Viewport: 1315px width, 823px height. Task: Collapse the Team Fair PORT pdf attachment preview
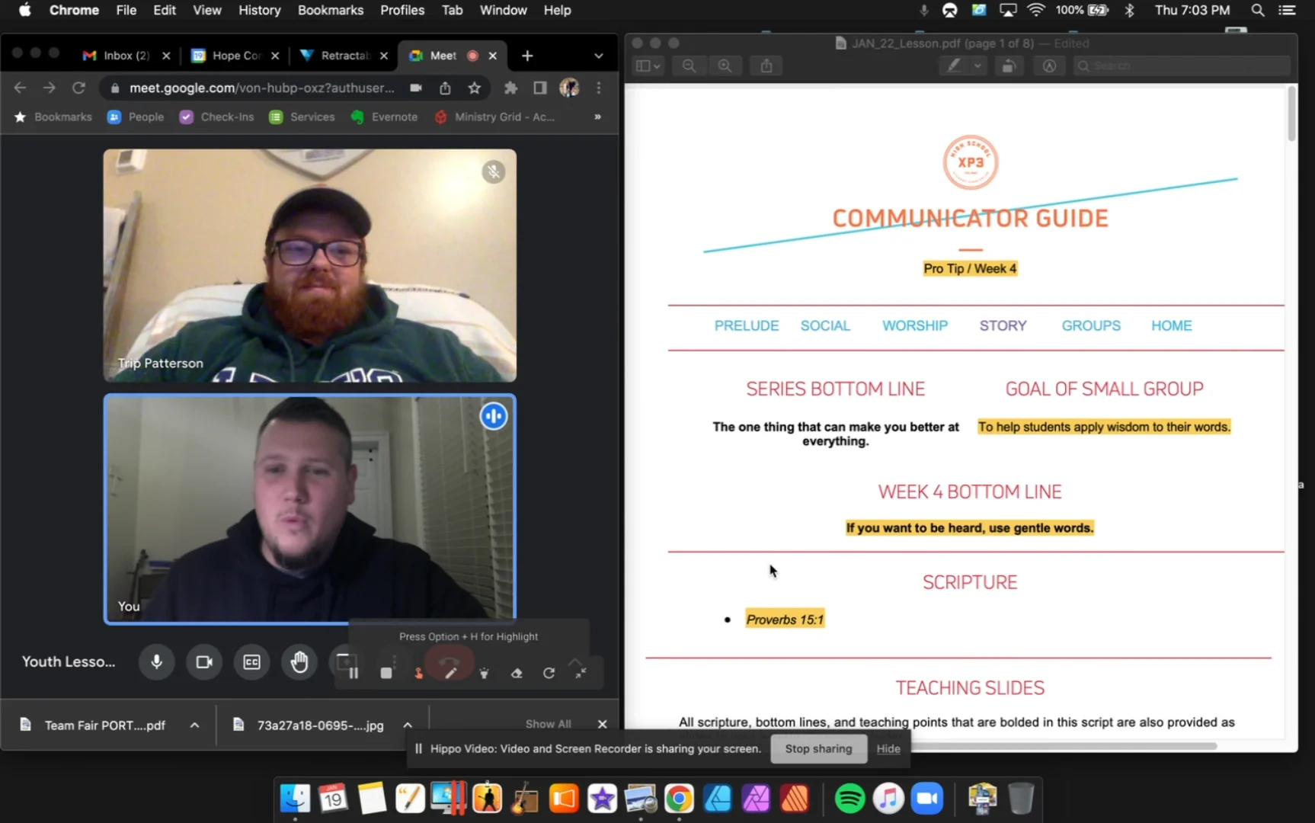[x=194, y=725]
